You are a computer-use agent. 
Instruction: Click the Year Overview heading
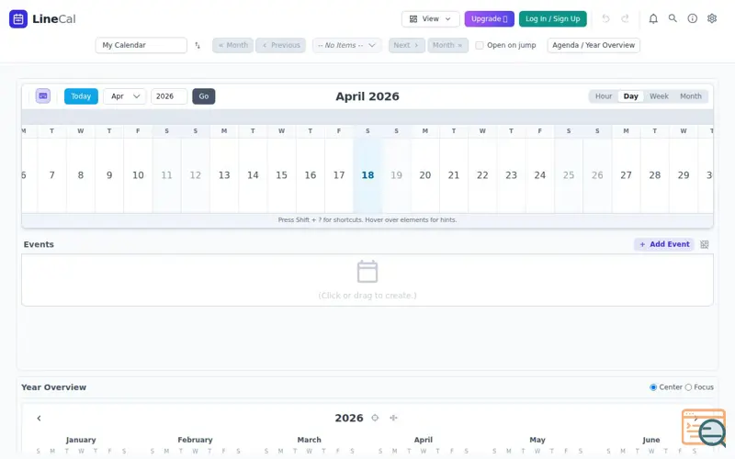(53, 387)
